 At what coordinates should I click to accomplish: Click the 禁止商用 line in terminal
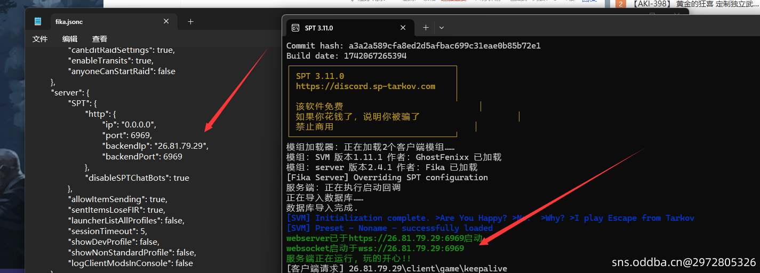[x=315, y=127]
